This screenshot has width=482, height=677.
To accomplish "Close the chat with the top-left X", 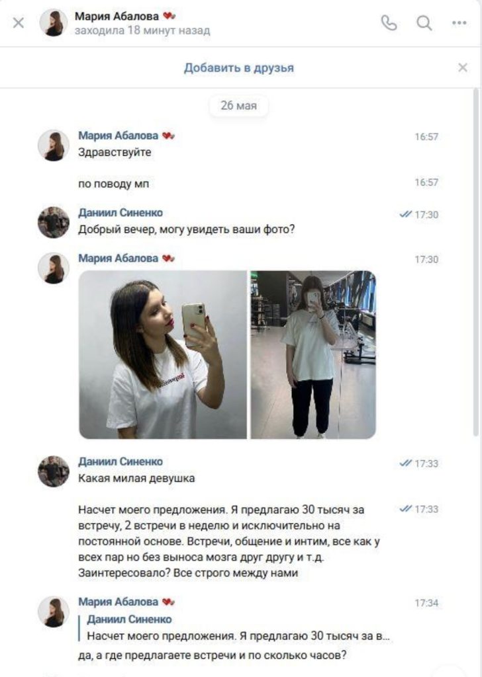I will pos(19,23).
